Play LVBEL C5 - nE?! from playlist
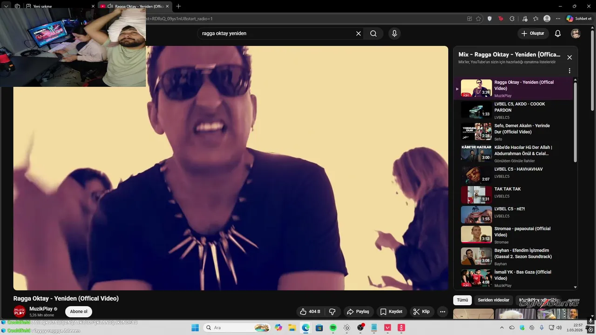 [x=513, y=214]
